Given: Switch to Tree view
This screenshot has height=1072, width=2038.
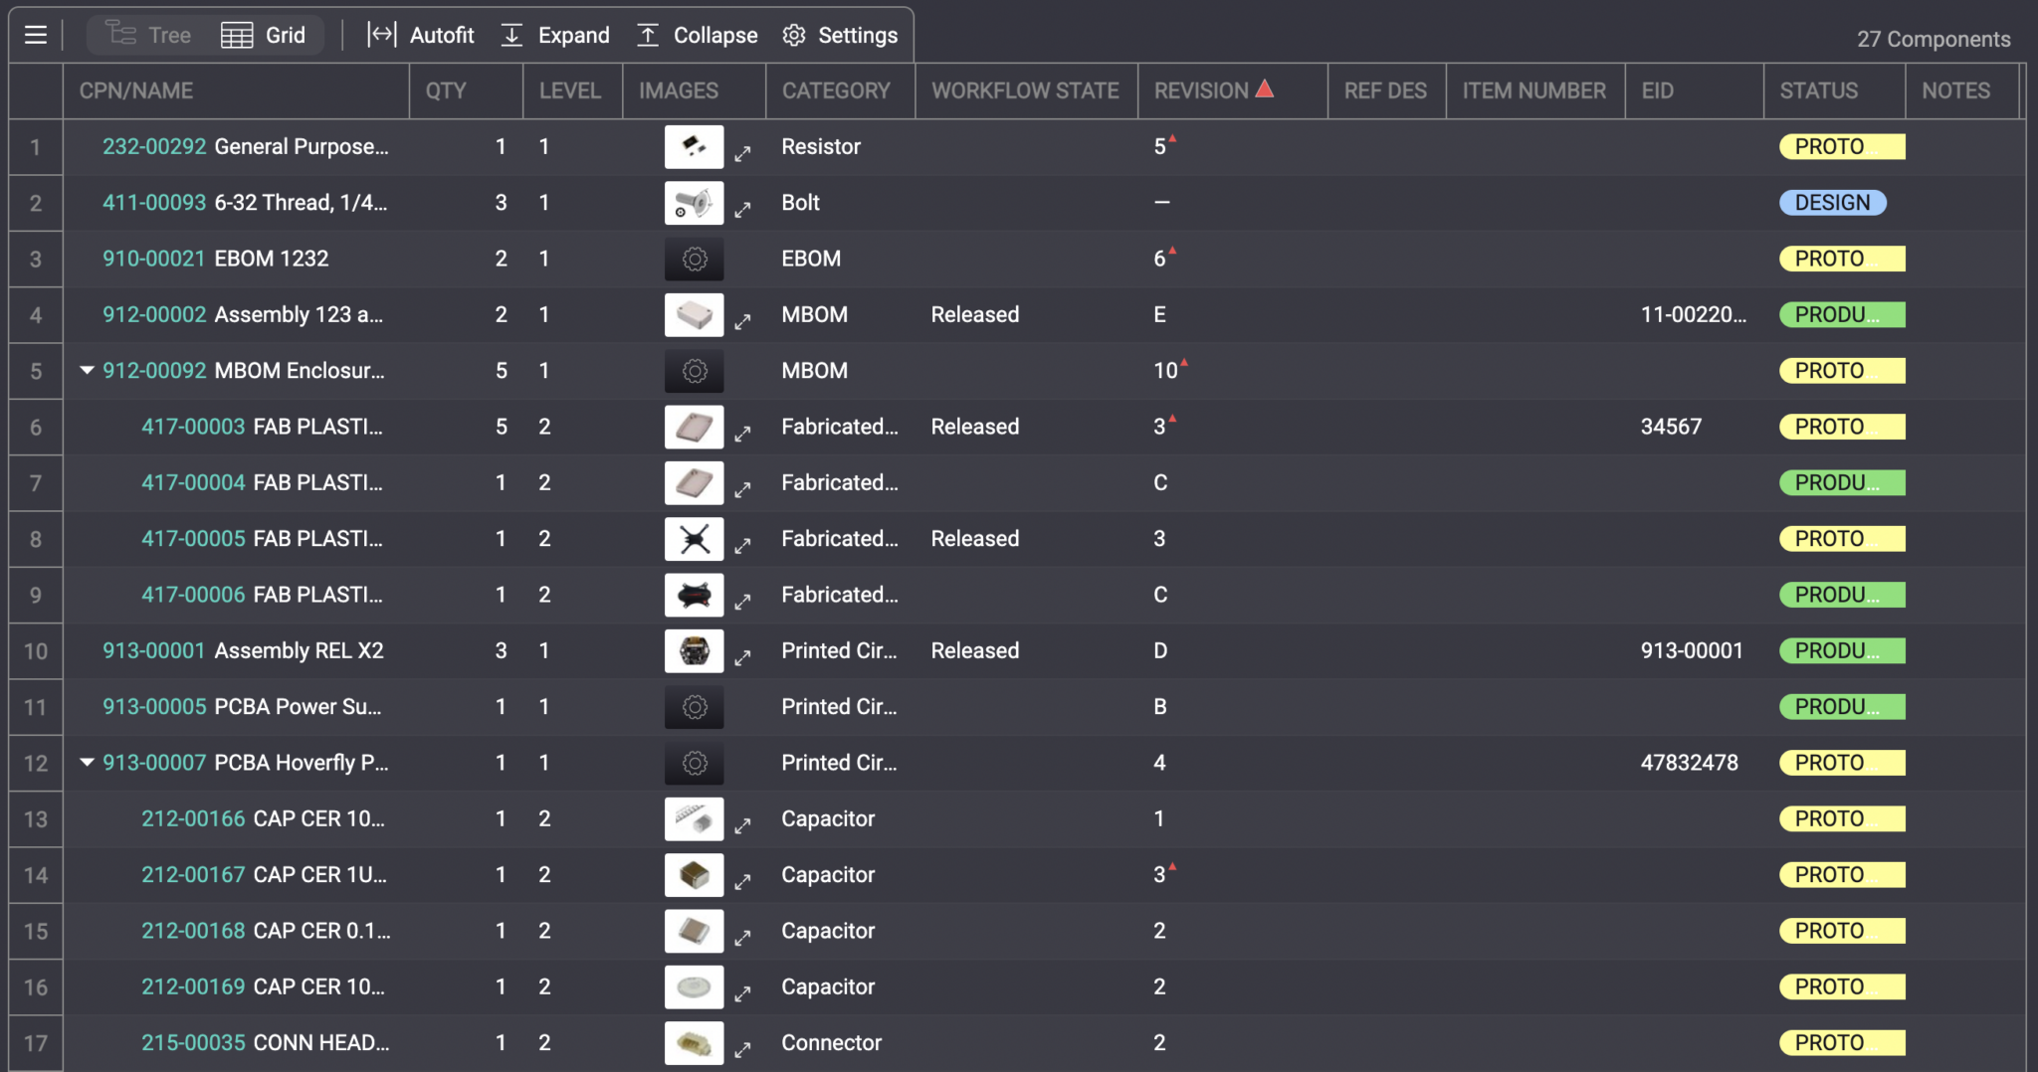Looking at the screenshot, I should [149, 36].
